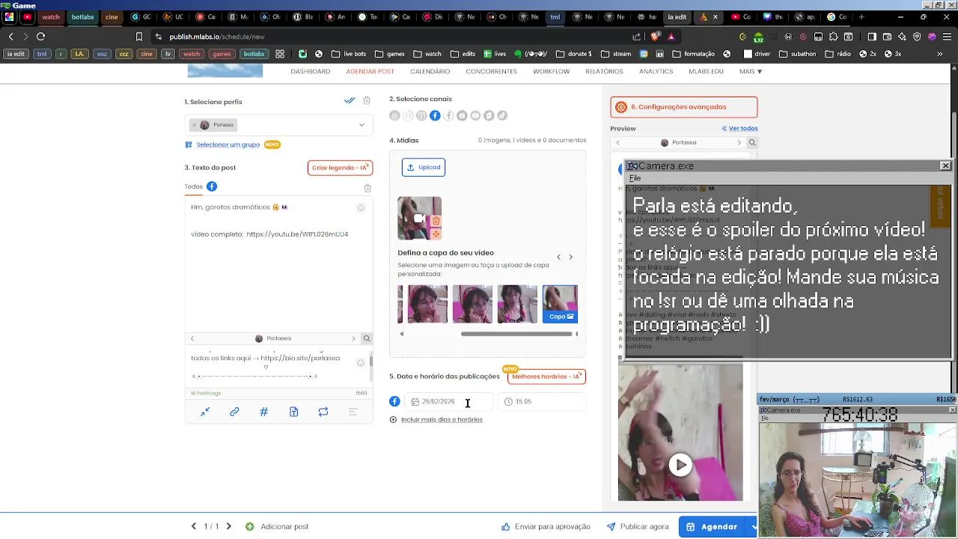Click the text template document icon

(293, 412)
